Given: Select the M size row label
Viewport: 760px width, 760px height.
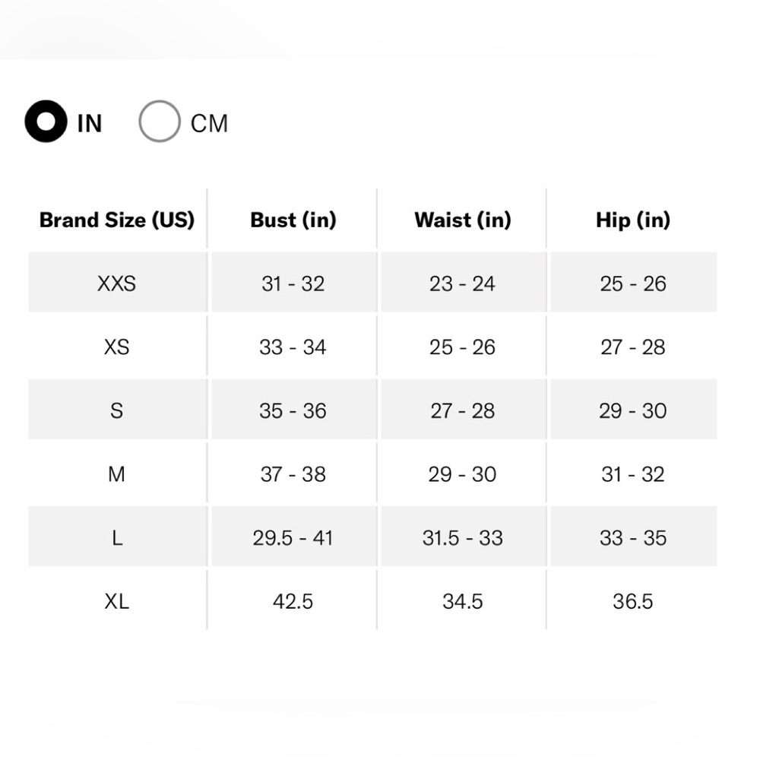Looking at the screenshot, I should point(117,474).
